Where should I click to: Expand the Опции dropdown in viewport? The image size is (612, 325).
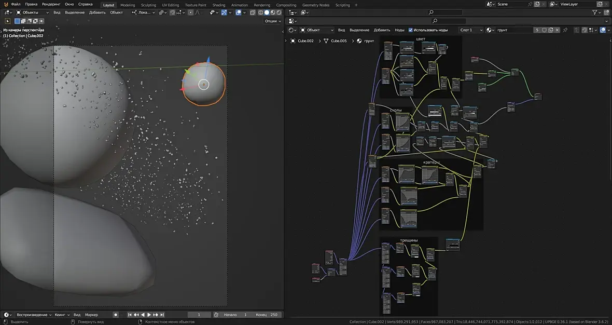(272, 21)
